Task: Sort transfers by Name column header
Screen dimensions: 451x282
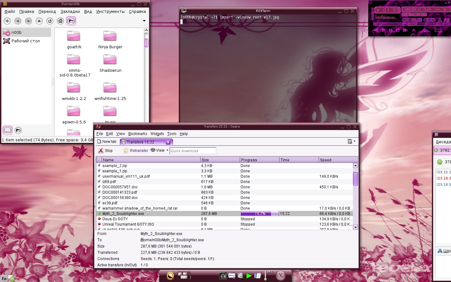Action: click(x=151, y=160)
